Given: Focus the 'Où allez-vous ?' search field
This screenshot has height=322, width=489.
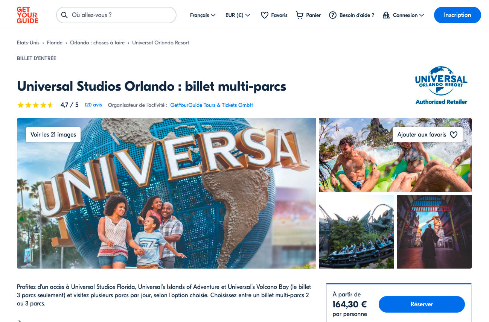Looking at the screenshot, I should tap(116, 15).
